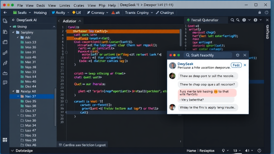The image size is (274, 154).
Task: Open the Avity Twitter-style tool icon
Action: (x=53, y=12)
